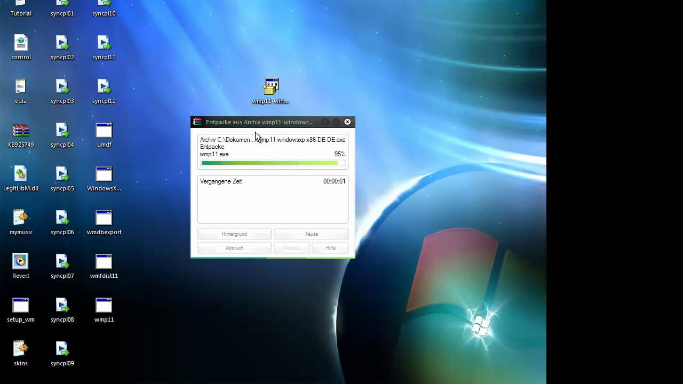Viewport: 683px width, 384px height.
Task: Click the green extraction progress bar
Action: pos(273,163)
